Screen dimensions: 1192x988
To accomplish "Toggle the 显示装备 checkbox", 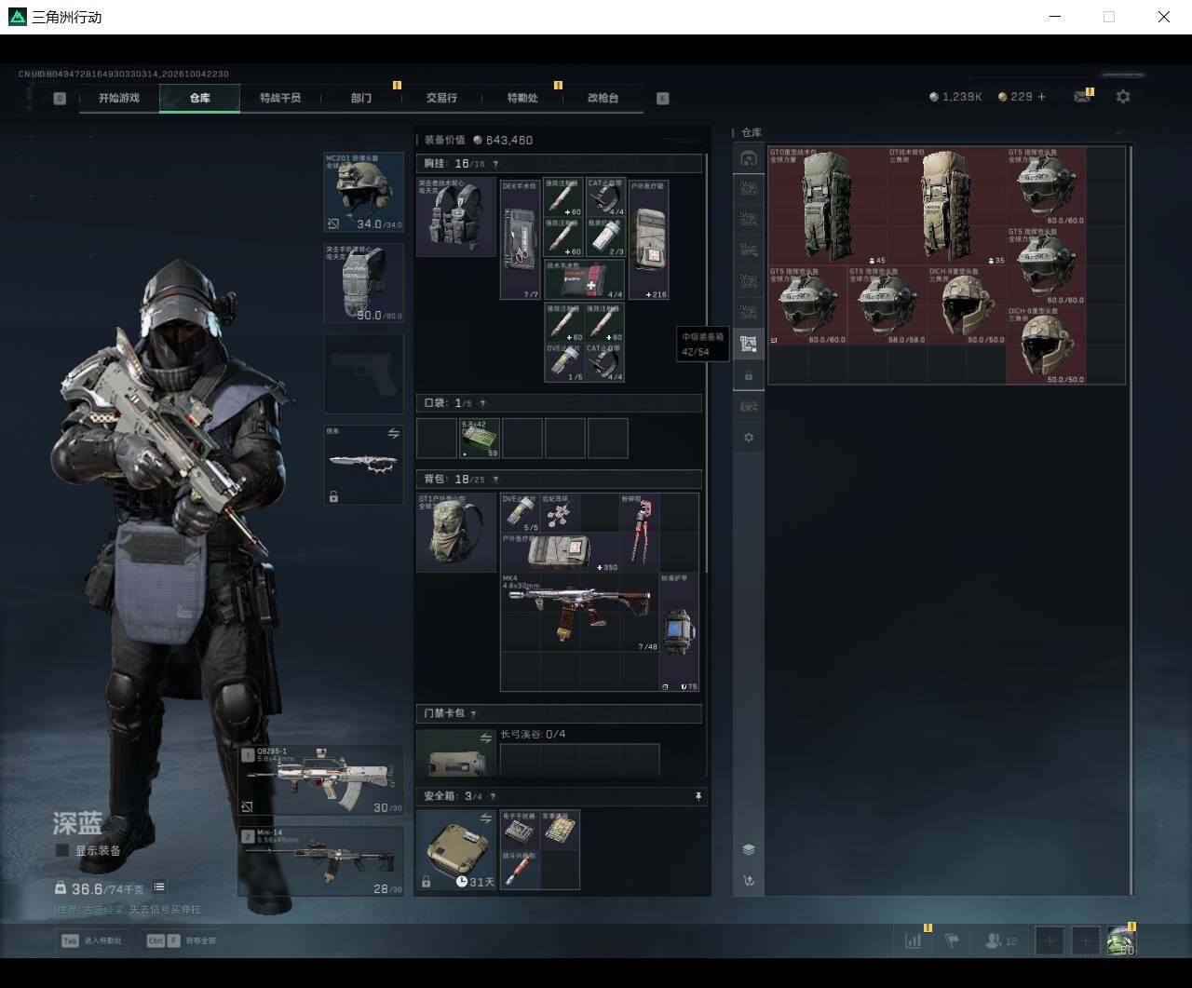I will click(62, 850).
